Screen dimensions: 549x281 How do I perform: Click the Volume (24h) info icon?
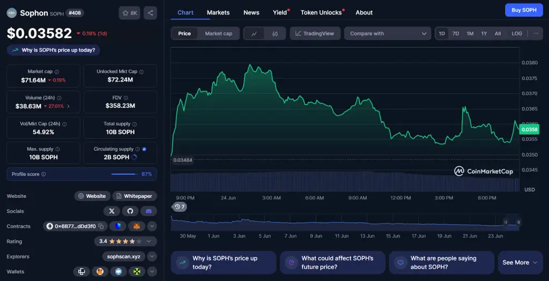click(x=59, y=98)
